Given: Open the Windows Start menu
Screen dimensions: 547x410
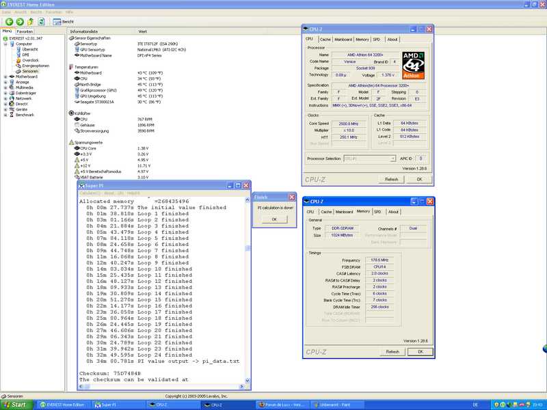Looking at the screenshot, I should (x=16, y=405).
